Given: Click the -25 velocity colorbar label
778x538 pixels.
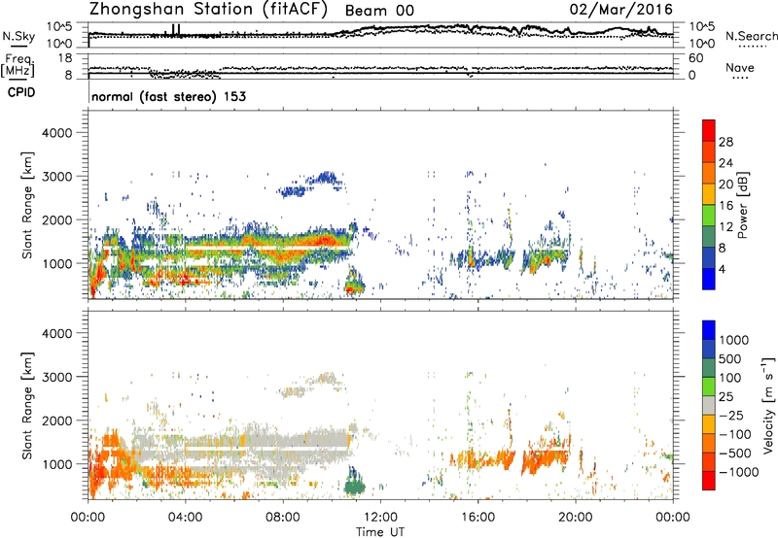Looking at the screenshot, I should click(x=731, y=416).
